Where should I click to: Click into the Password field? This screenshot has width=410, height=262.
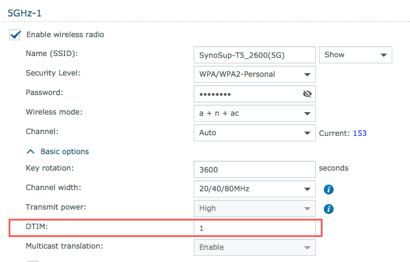coord(244,94)
